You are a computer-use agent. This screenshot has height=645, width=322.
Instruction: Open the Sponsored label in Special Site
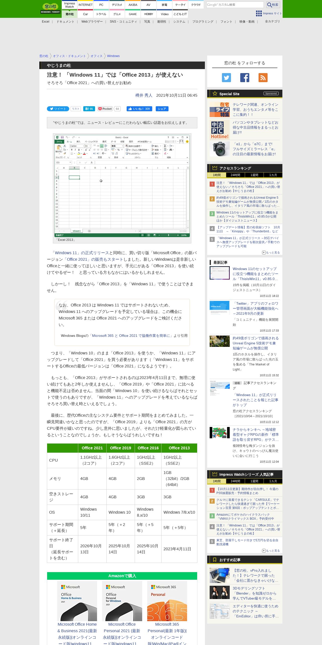[271, 93]
